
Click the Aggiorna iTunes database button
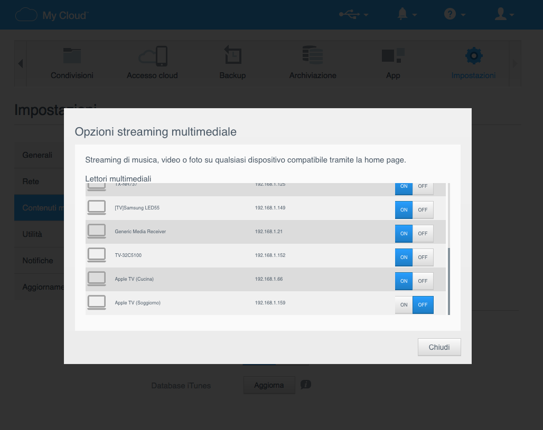[x=269, y=385]
